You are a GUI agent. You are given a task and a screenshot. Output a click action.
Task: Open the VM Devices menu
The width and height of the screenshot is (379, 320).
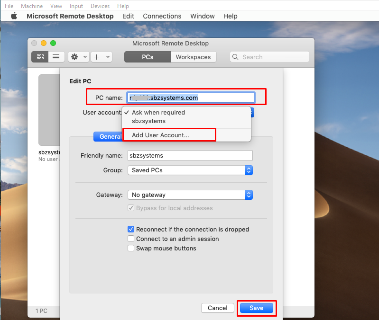coord(100,6)
